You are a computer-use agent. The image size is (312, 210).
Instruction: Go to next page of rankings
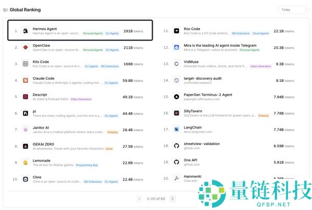coord(173,199)
